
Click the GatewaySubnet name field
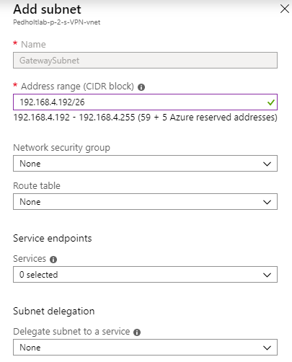pyautogui.click(x=145, y=61)
